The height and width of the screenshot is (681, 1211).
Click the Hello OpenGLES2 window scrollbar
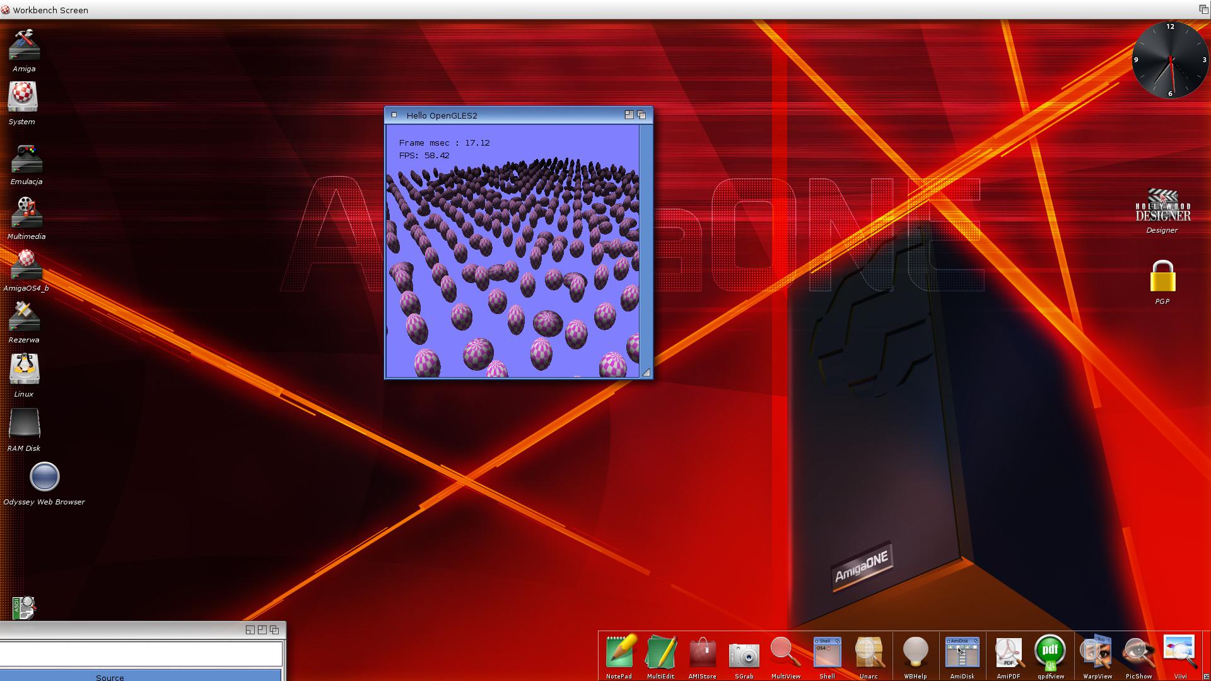(646, 246)
